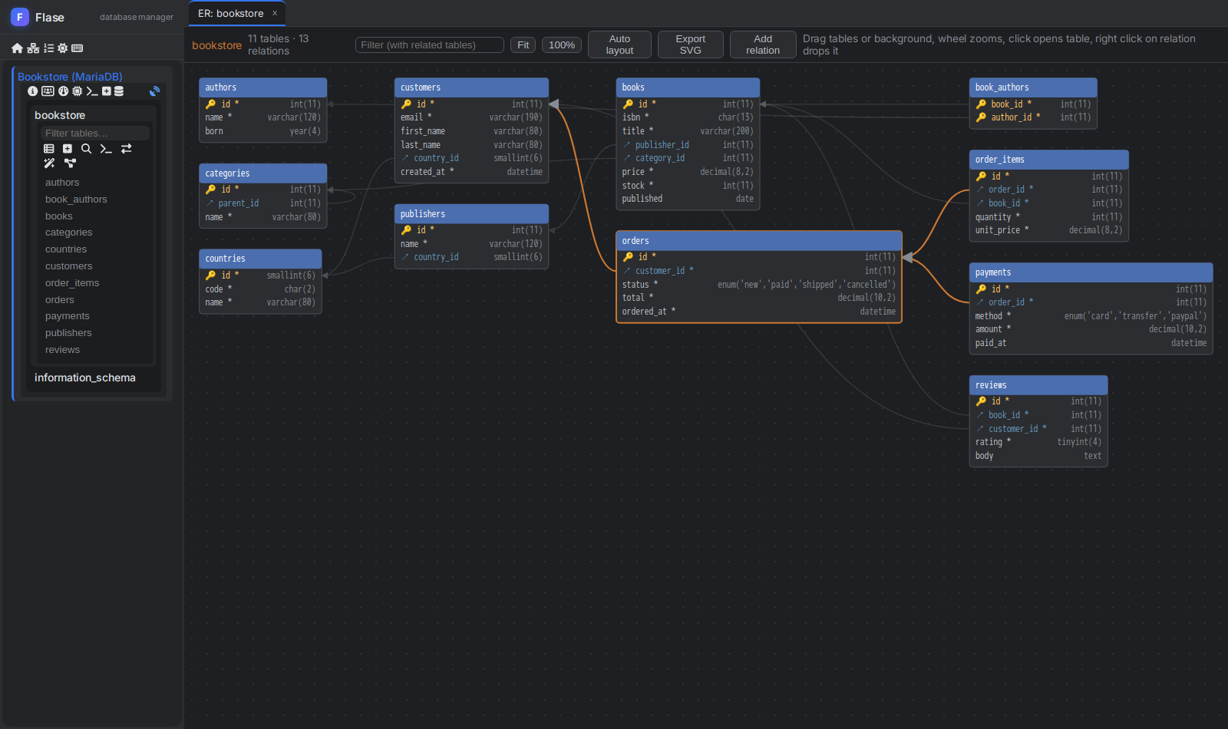Collapse the bookstore database node
This screenshot has width=1228, height=729.
60,115
